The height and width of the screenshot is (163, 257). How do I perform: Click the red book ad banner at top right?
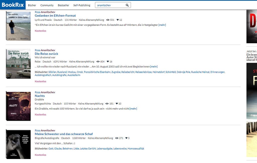[x=252, y=26]
